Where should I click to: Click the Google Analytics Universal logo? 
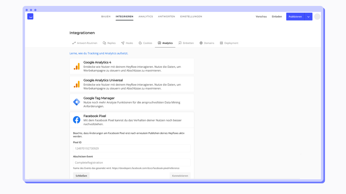(77, 84)
